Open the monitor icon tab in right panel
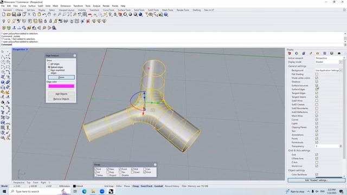The image size is (347, 195). 332,53
